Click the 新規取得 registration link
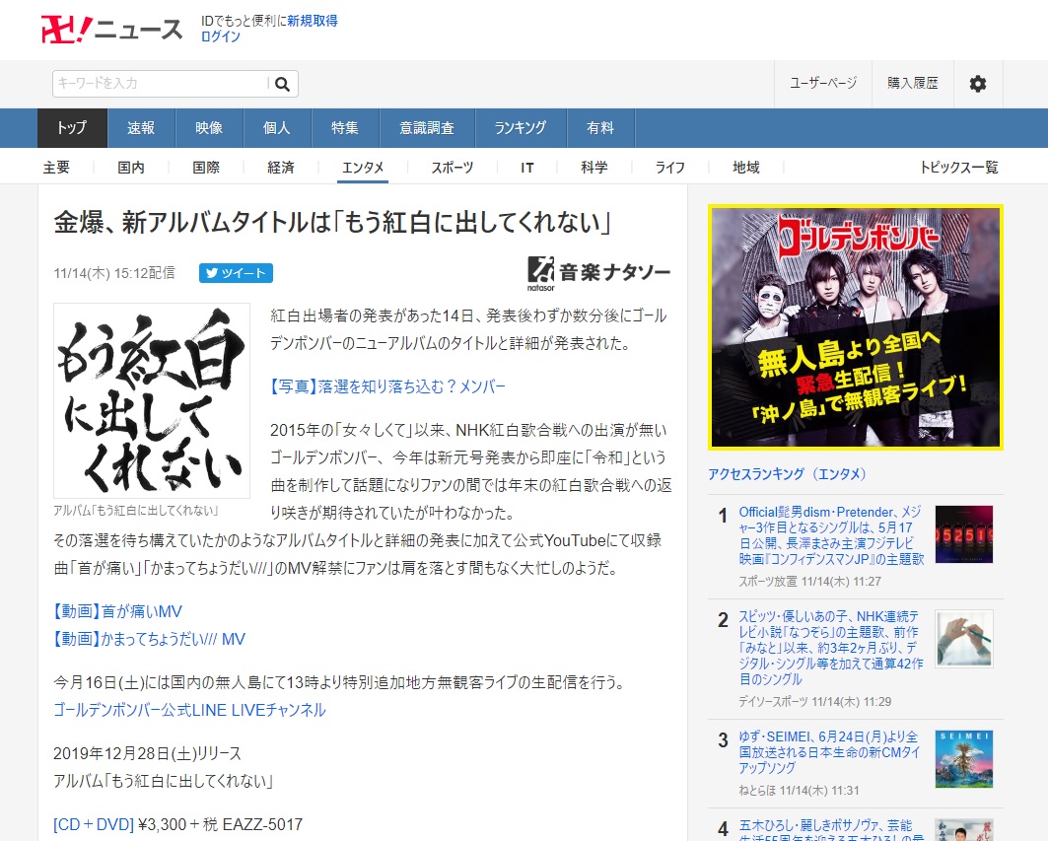 [x=313, y=20]
